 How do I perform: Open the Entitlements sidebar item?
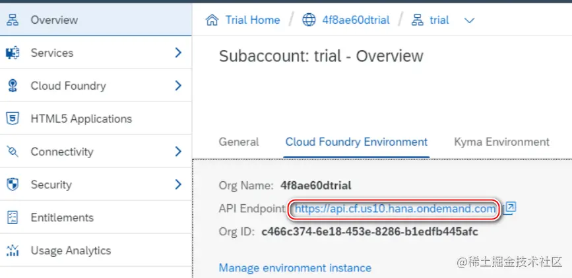pyautogui.click(x=96, y=217)
